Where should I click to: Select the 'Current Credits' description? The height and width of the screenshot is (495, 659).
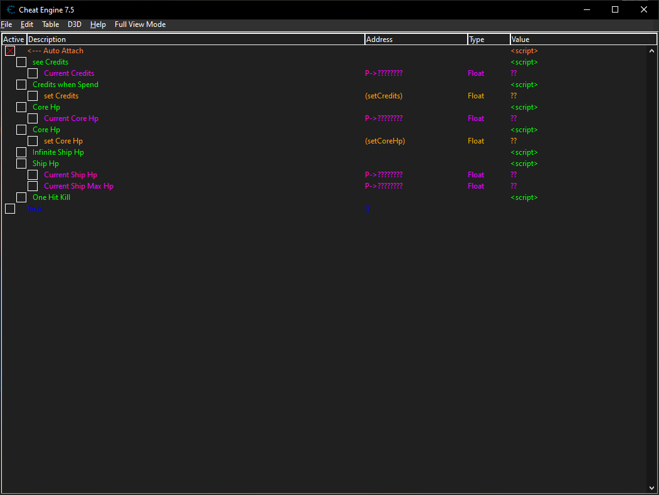69,73
